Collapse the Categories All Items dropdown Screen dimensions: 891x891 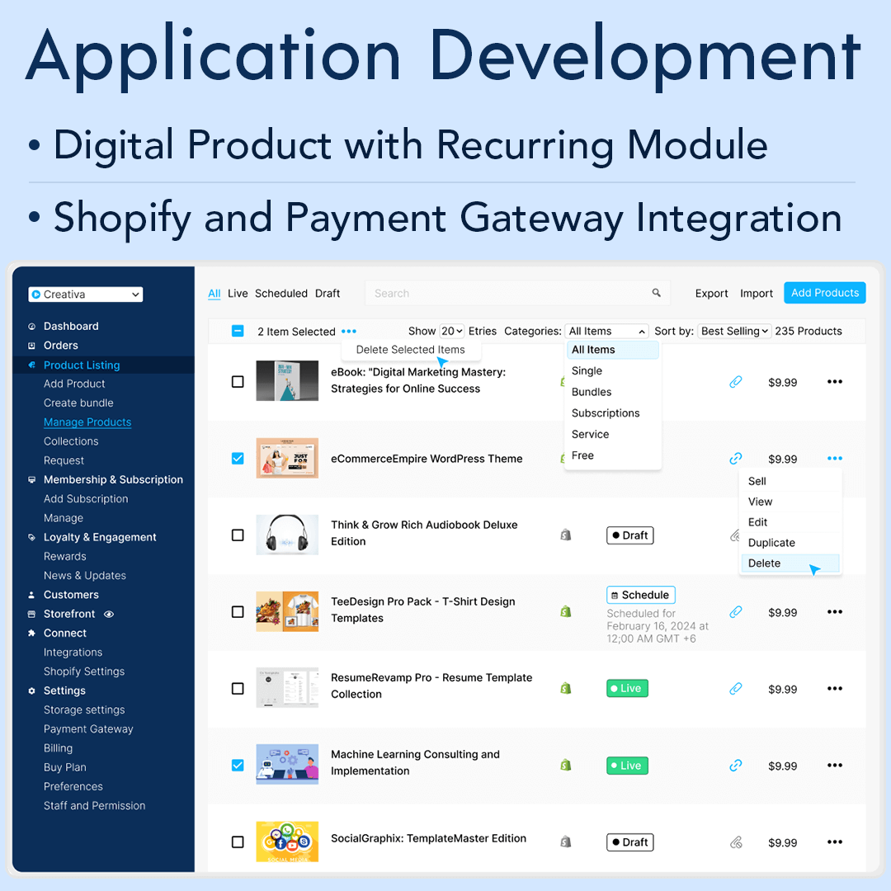[x=606, y=332]
